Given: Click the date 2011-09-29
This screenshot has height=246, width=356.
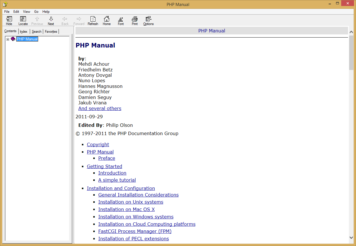Looking at the screenshot, I should [x=89, y=117].
